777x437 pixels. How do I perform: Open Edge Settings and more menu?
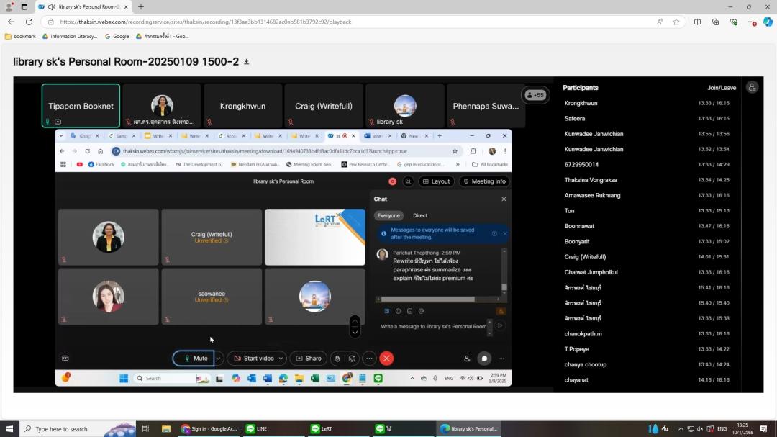(x=752, y=22)
